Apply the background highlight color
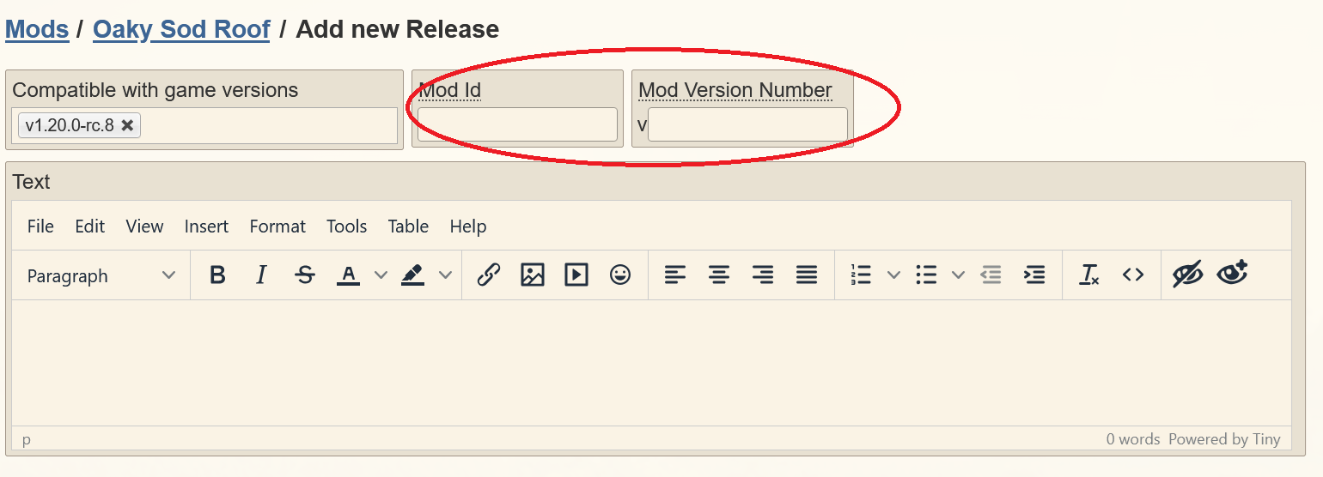Image resolution: width=1323 pixels, height=477 pixels. coord(413,275)
